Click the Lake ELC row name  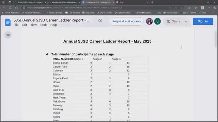point(58,90)
